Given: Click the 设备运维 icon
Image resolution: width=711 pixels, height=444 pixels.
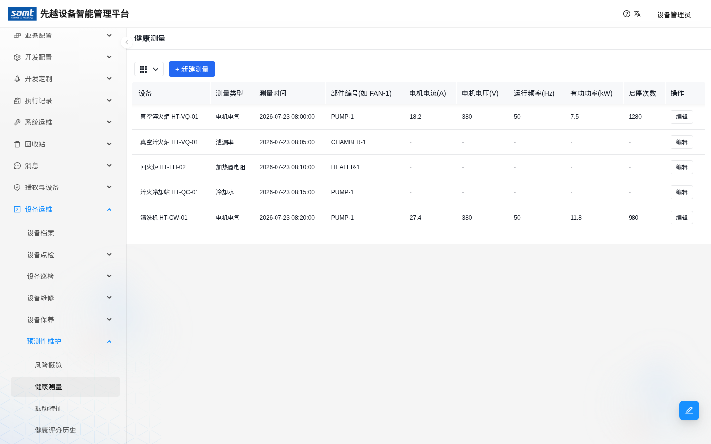Looking at the screenshot, I should [x=17, y=209].
